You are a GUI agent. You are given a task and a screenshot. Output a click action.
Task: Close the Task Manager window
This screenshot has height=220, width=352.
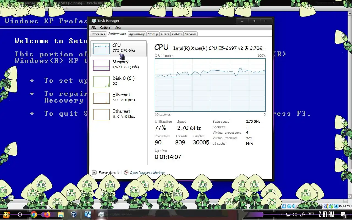click(x=265, y=21)
